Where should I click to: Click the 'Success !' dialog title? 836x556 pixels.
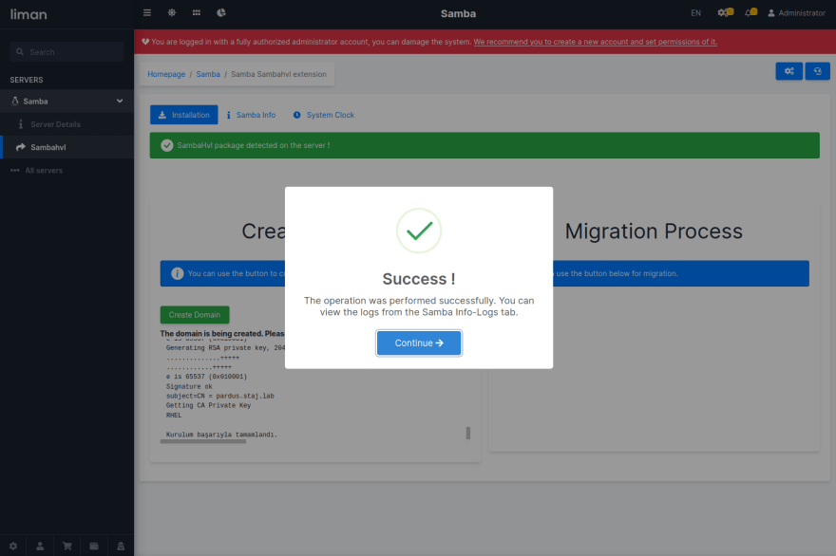pyautogui.click(x=419, y=279)
